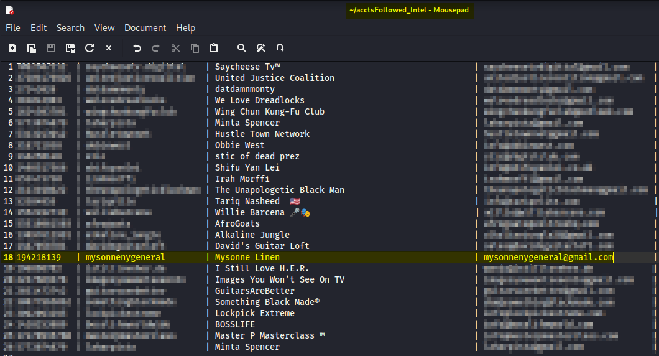Screen dimensions: 659x356
Task: Click 'The Unapologetic Black Man' text
Action: click(280, 190)
